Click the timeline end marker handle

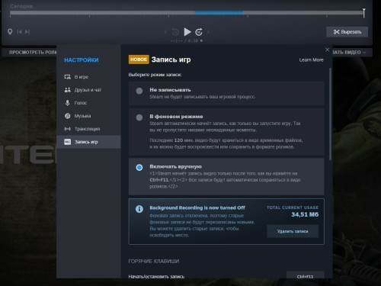tap(363, 13)
